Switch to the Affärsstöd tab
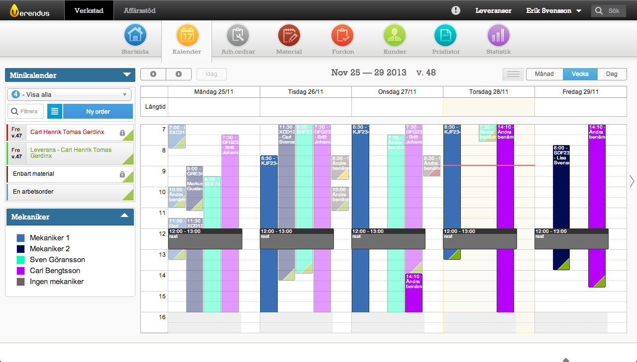Image resolution: width=637 pixels, height=362 pixels. click(139, 10)
